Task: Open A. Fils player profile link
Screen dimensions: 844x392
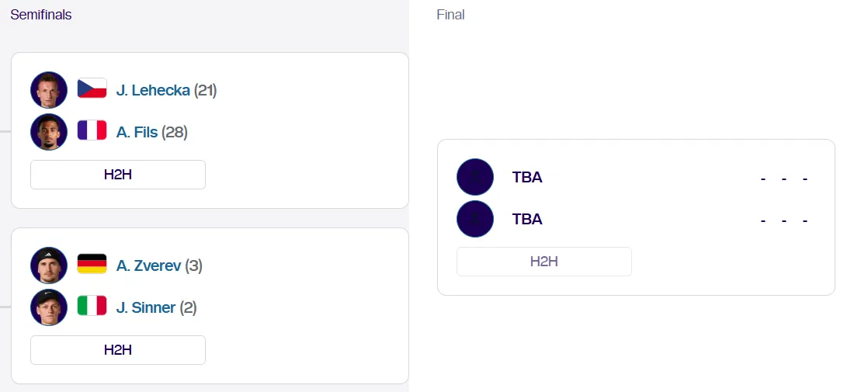Action: (x=137, y=132)
